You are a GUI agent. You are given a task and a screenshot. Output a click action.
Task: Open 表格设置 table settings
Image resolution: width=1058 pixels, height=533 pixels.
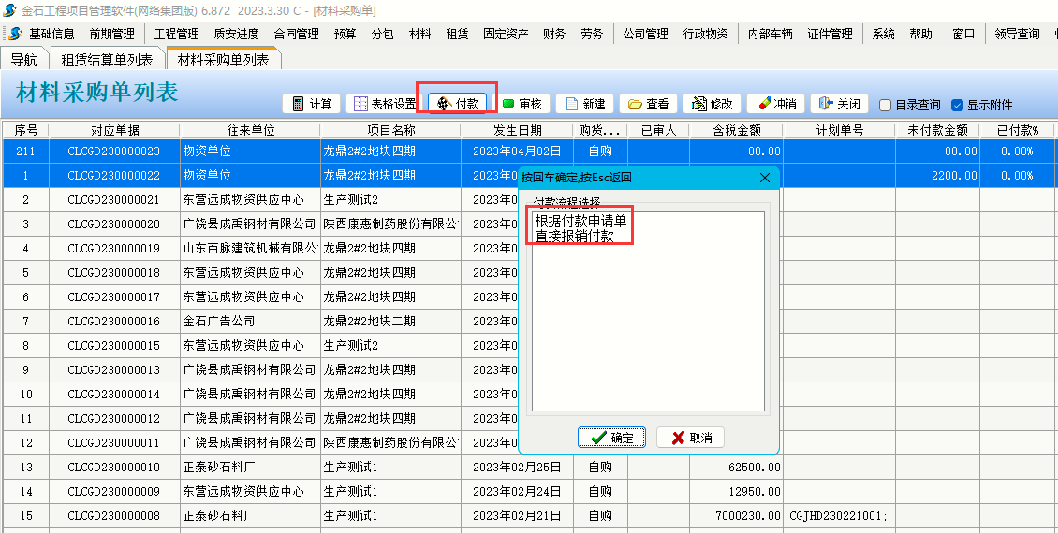tap(384, 104)
